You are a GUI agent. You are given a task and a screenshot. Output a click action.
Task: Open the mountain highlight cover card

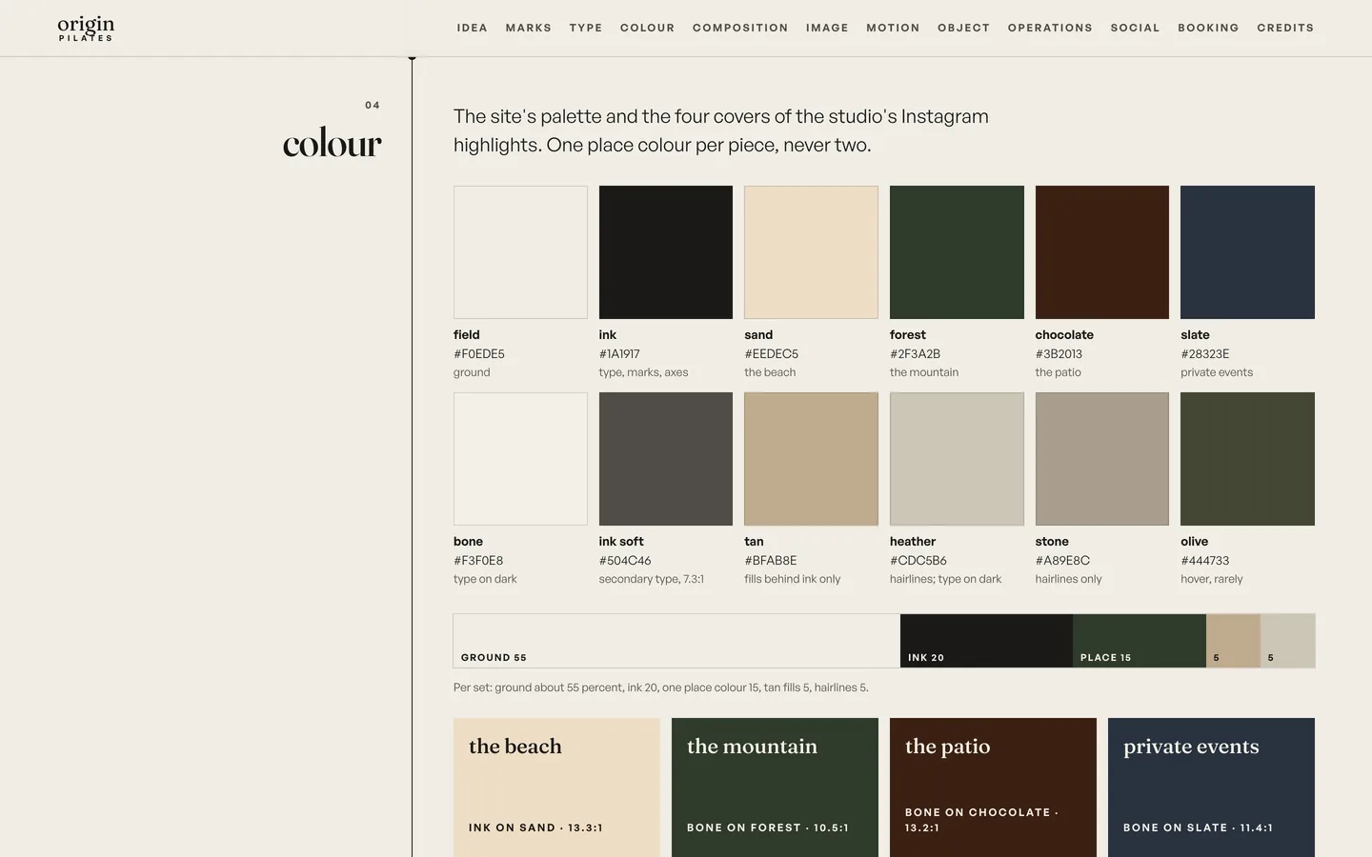point(775,787)
